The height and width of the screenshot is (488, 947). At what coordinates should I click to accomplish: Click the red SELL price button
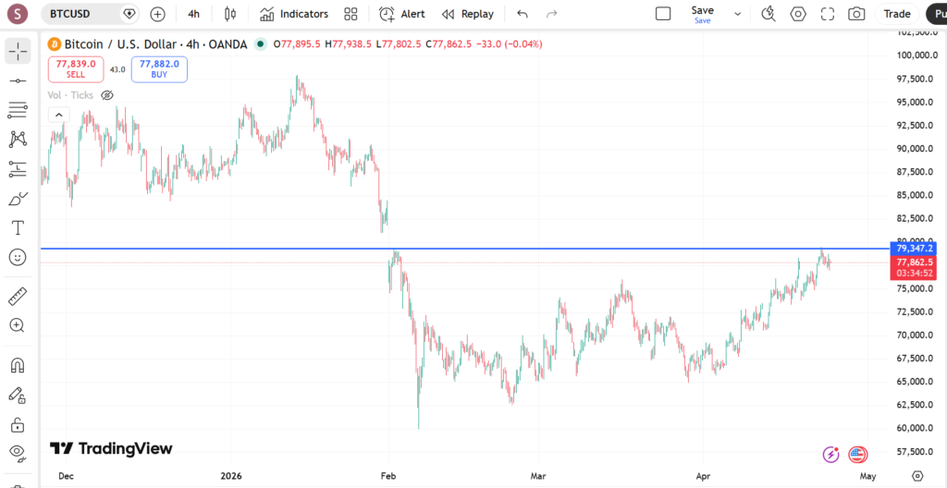(76, 68)
